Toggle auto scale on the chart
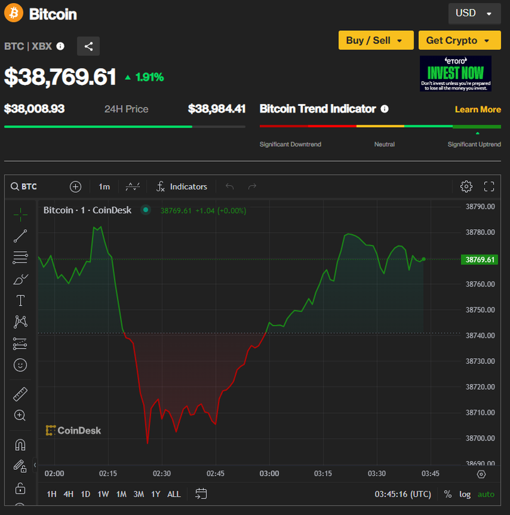Screen dimensions: 510x515 [x=486, y=494]
